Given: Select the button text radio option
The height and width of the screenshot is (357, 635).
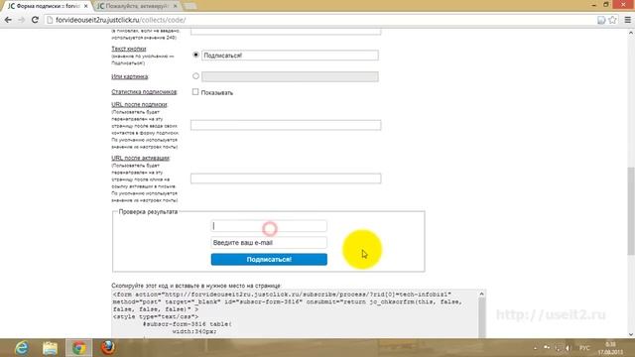Looking at the screenshot, I should tap(196, 55).
